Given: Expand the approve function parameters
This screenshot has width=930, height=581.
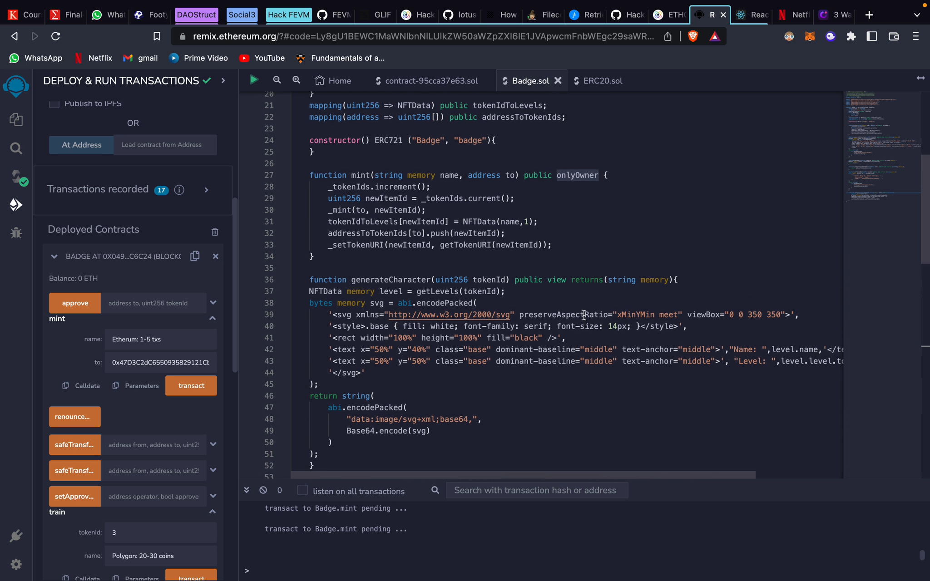Looking at the screenshot, I should (x=213, y=302).
